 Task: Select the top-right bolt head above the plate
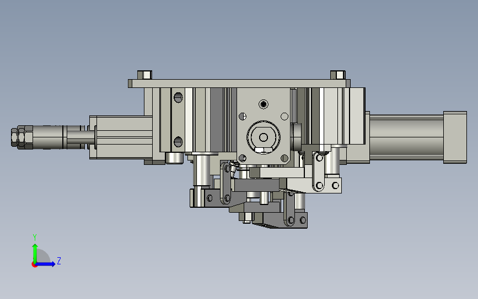338,75
